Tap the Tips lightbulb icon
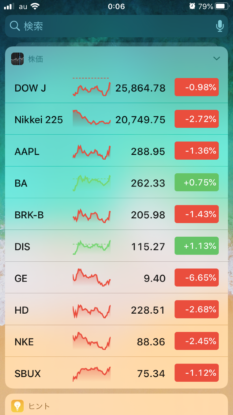This screenshot has width=233, height=415. (17, 406)
